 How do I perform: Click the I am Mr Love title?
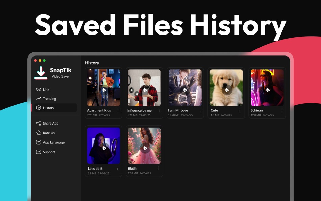click(178, 110)
